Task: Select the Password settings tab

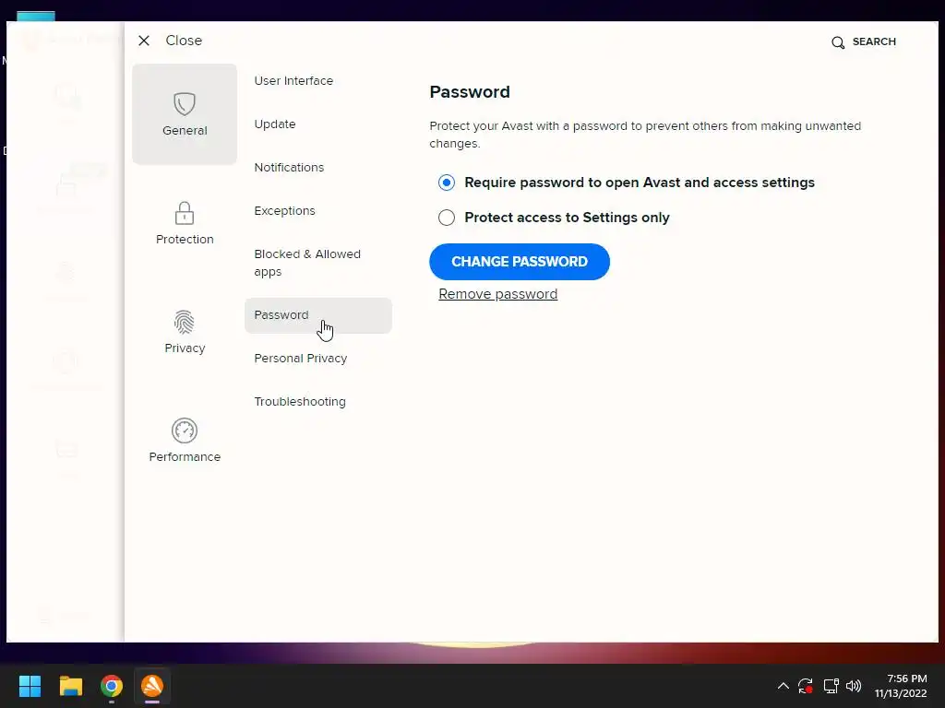Action: coord(318,315)
